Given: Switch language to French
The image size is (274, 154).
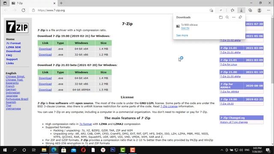Looking at the screenshot, I should coord(10,86).
